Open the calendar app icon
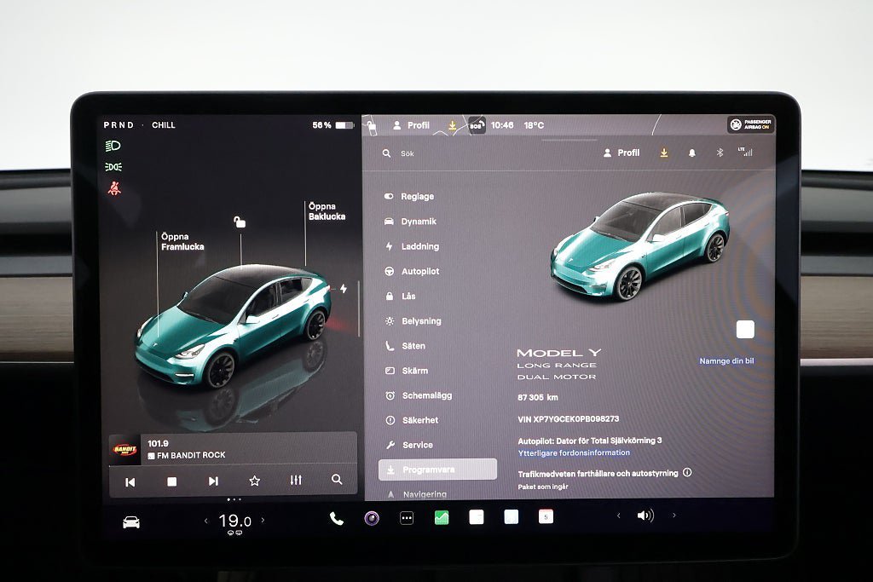873x582 pixels. (546, 517)
